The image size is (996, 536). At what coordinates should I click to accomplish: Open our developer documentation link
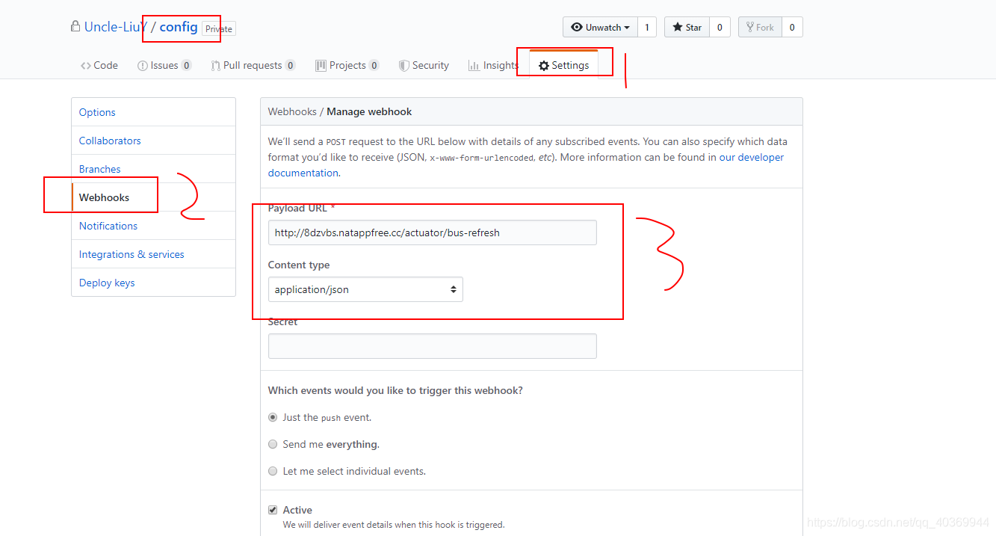click(752, 157)
